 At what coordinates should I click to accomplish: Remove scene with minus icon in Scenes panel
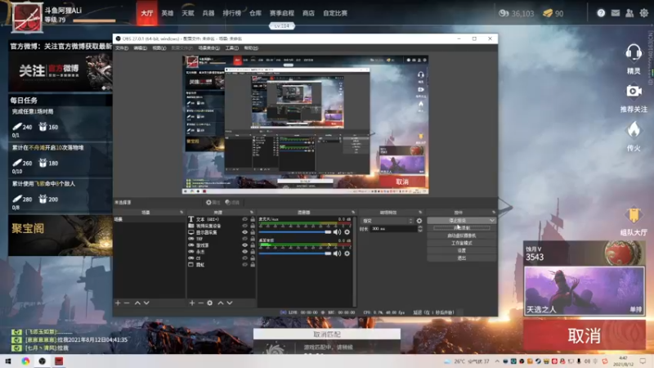[x=127, y=303]
